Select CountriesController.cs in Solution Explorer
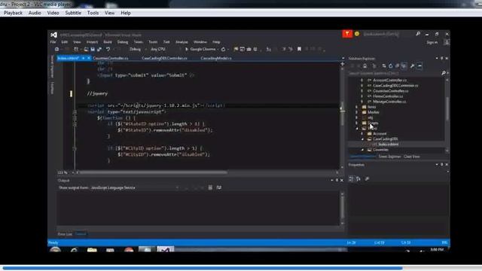Screen dimensions: 482x271 point(390,91)
